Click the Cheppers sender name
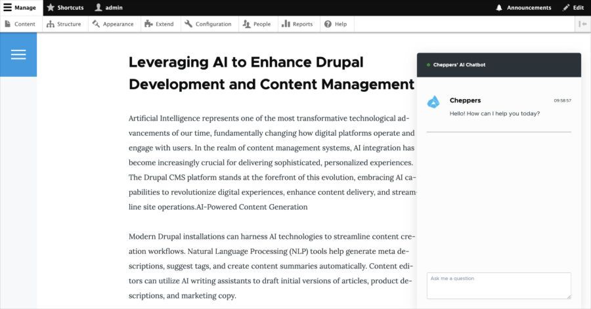 [465, 100]
